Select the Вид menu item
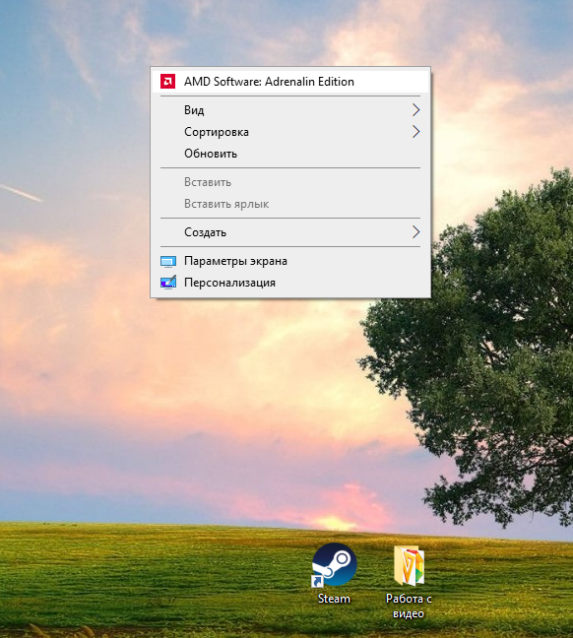This screenshot has height=638, width=573. 290,110
